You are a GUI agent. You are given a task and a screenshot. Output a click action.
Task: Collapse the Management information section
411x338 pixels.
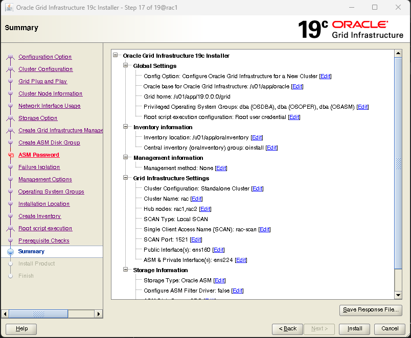[x=126, y=157]
